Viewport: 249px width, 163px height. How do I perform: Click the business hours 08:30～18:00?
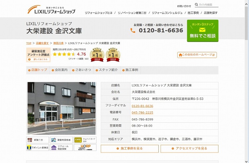click(142, 126)
